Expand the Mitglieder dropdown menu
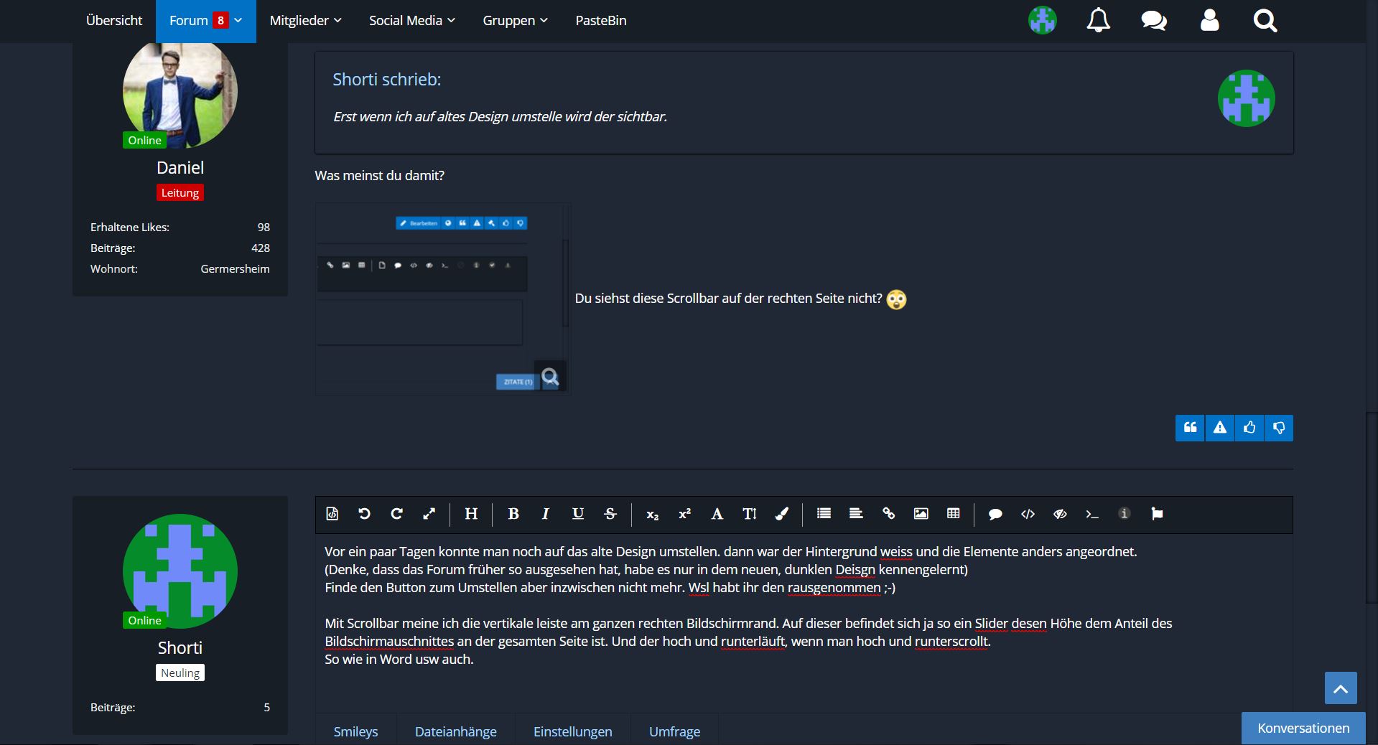Viewport: 1378px width, 745px height. (305, 21)
